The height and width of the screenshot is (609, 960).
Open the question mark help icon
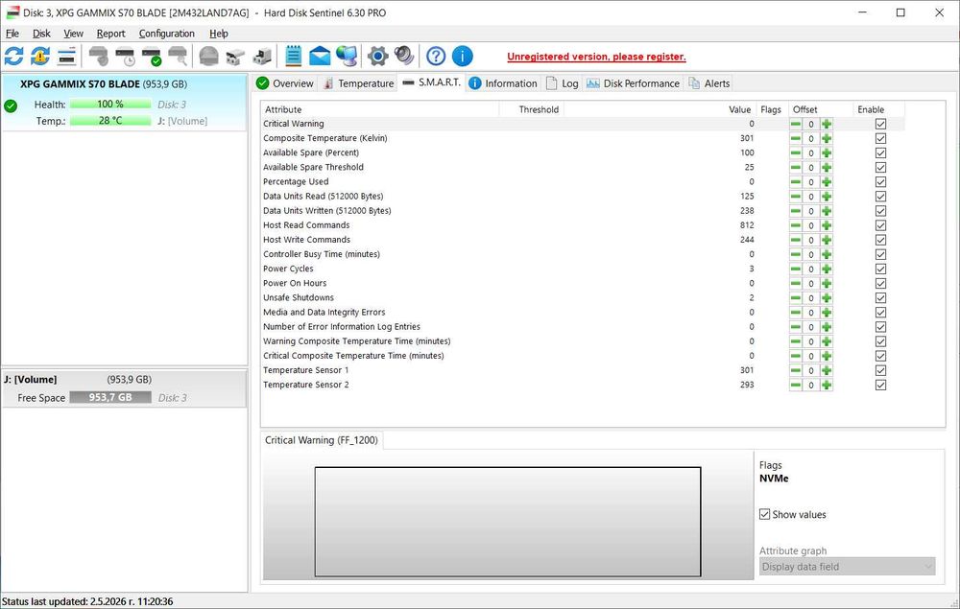(x=436, y=57)
